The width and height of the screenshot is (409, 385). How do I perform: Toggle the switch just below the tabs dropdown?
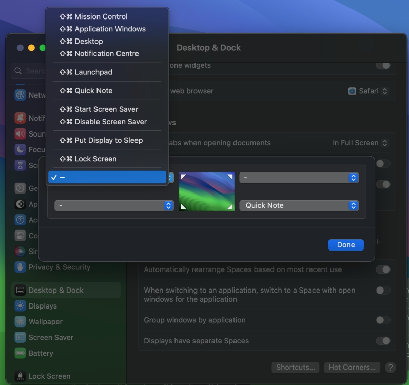click(383, 164)
